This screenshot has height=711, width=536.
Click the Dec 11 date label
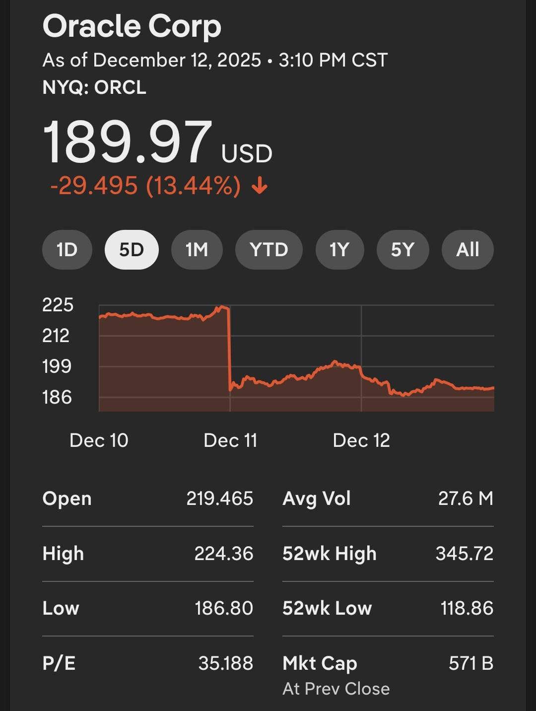pyautogui.click(x=230, y=440)
